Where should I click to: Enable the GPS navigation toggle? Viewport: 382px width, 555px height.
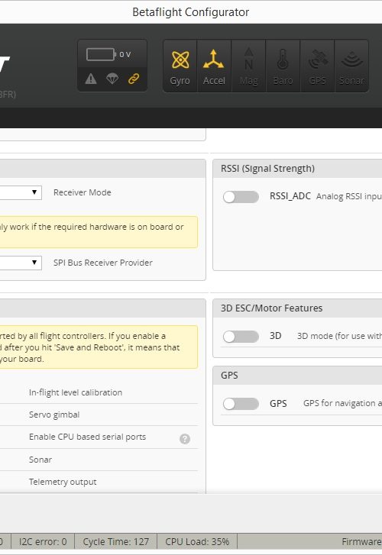[x=241, y=404]
